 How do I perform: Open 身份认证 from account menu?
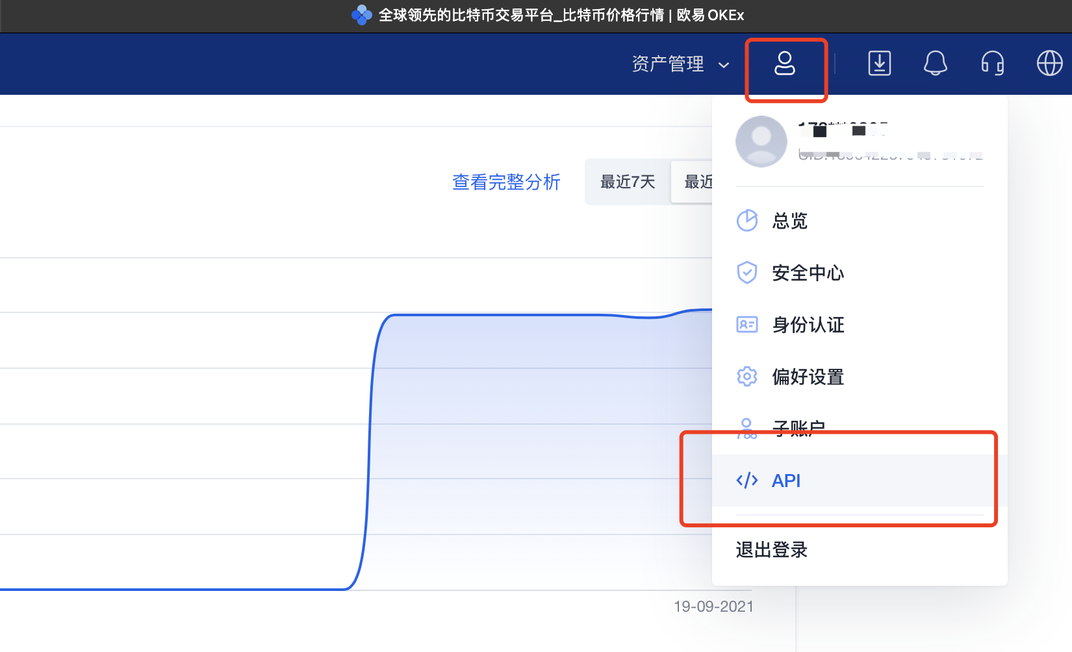tap(860, 325)
